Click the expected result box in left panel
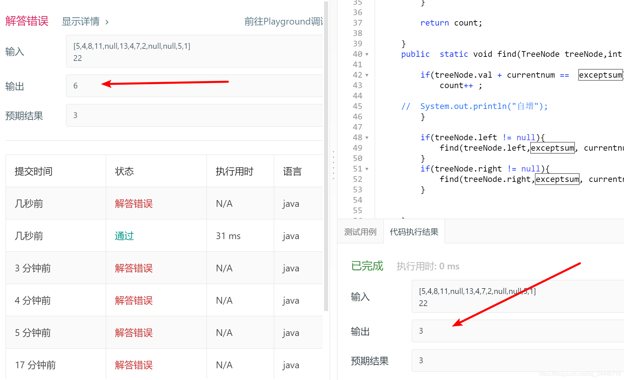This screenshot has width=624, height=380. pyautogui.click(x=194, y=115)
